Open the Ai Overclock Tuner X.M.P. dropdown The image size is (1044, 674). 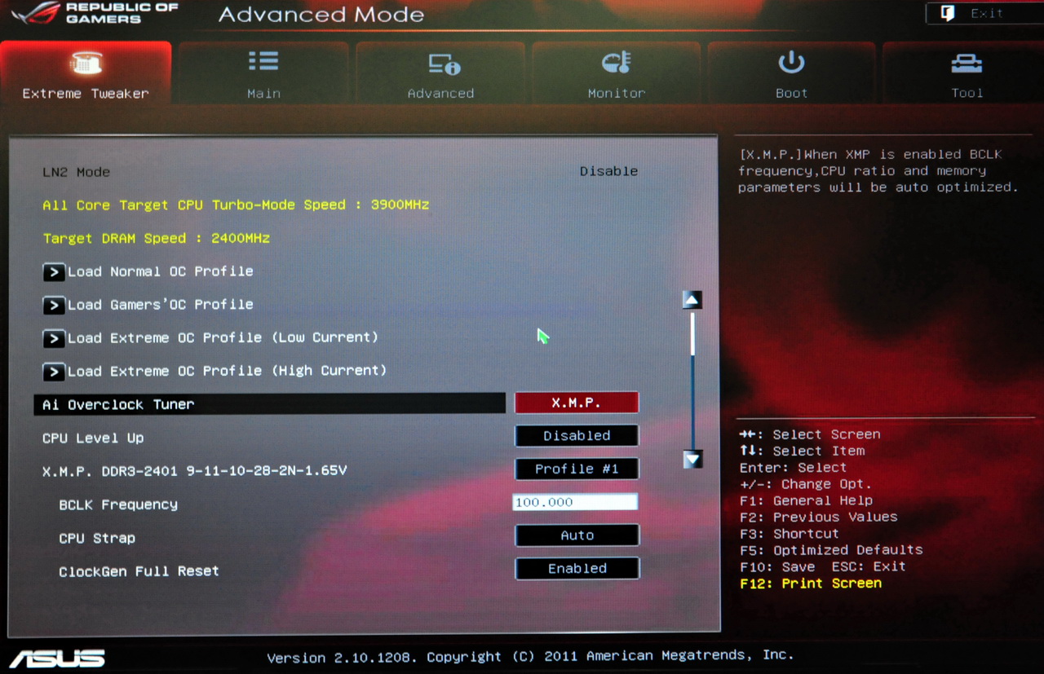click(577, 403)
